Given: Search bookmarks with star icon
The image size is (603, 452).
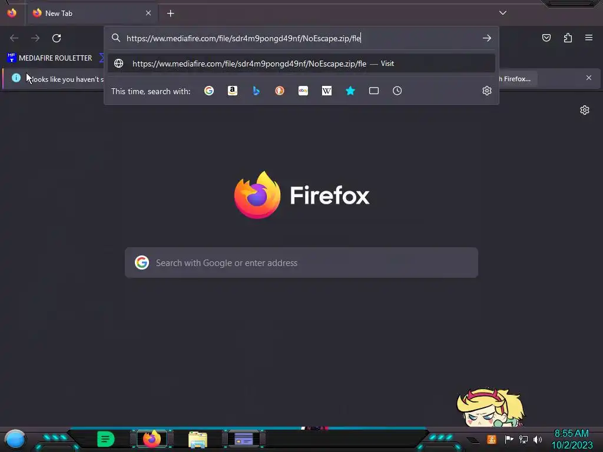Looking at the screenshot, I should [x=350, y=91].
